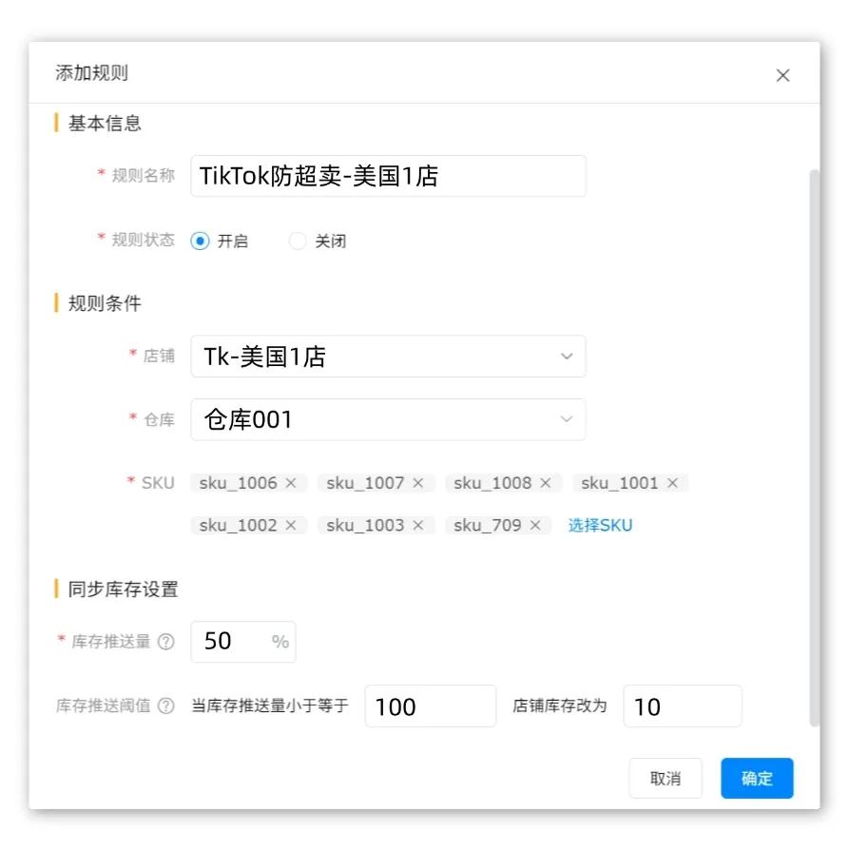This screenshot has height=851, width=849.
Task: Select the 开启 radio button
Action: pyautogui.click(x=200, y=242)
